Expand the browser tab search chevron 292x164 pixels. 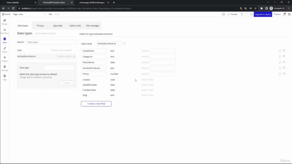pyautogui.click(x=268, y=2)
